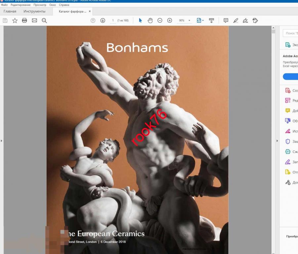
Task: Zoom out with minus icon
Action: point(160,20)
